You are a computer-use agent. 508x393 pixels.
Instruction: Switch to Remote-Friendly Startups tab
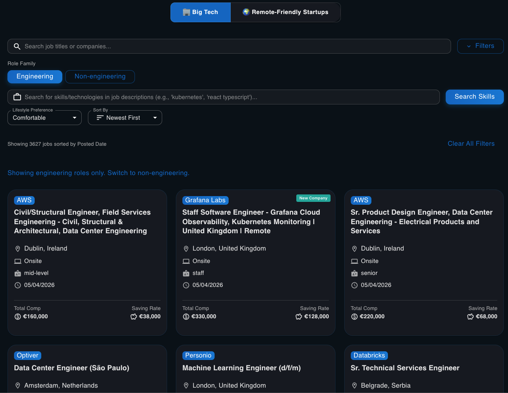click(286, 12)
